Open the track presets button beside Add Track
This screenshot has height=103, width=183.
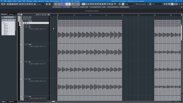21,15
